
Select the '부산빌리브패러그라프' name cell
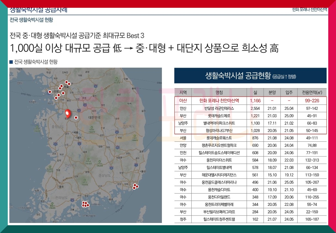[219, 212]
